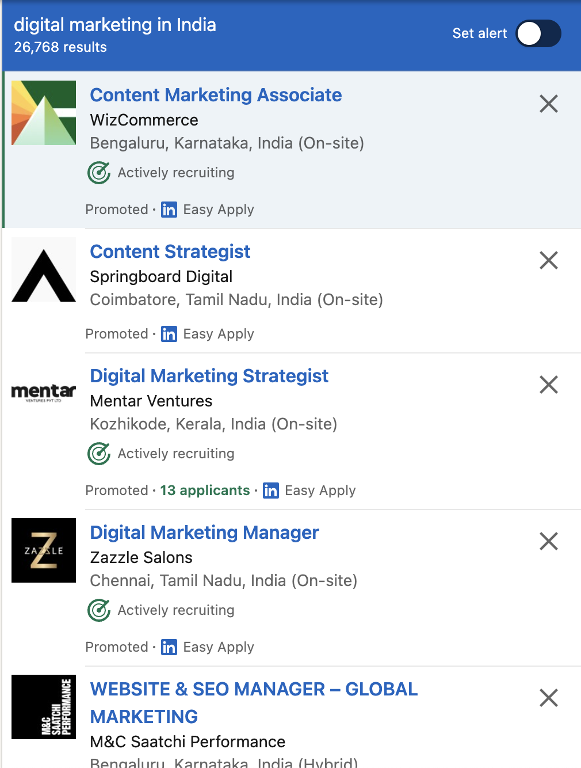This screenshot has height=768, width=581.
Task: Dismiss the Mentar Ventures job card
Action: 549,385
